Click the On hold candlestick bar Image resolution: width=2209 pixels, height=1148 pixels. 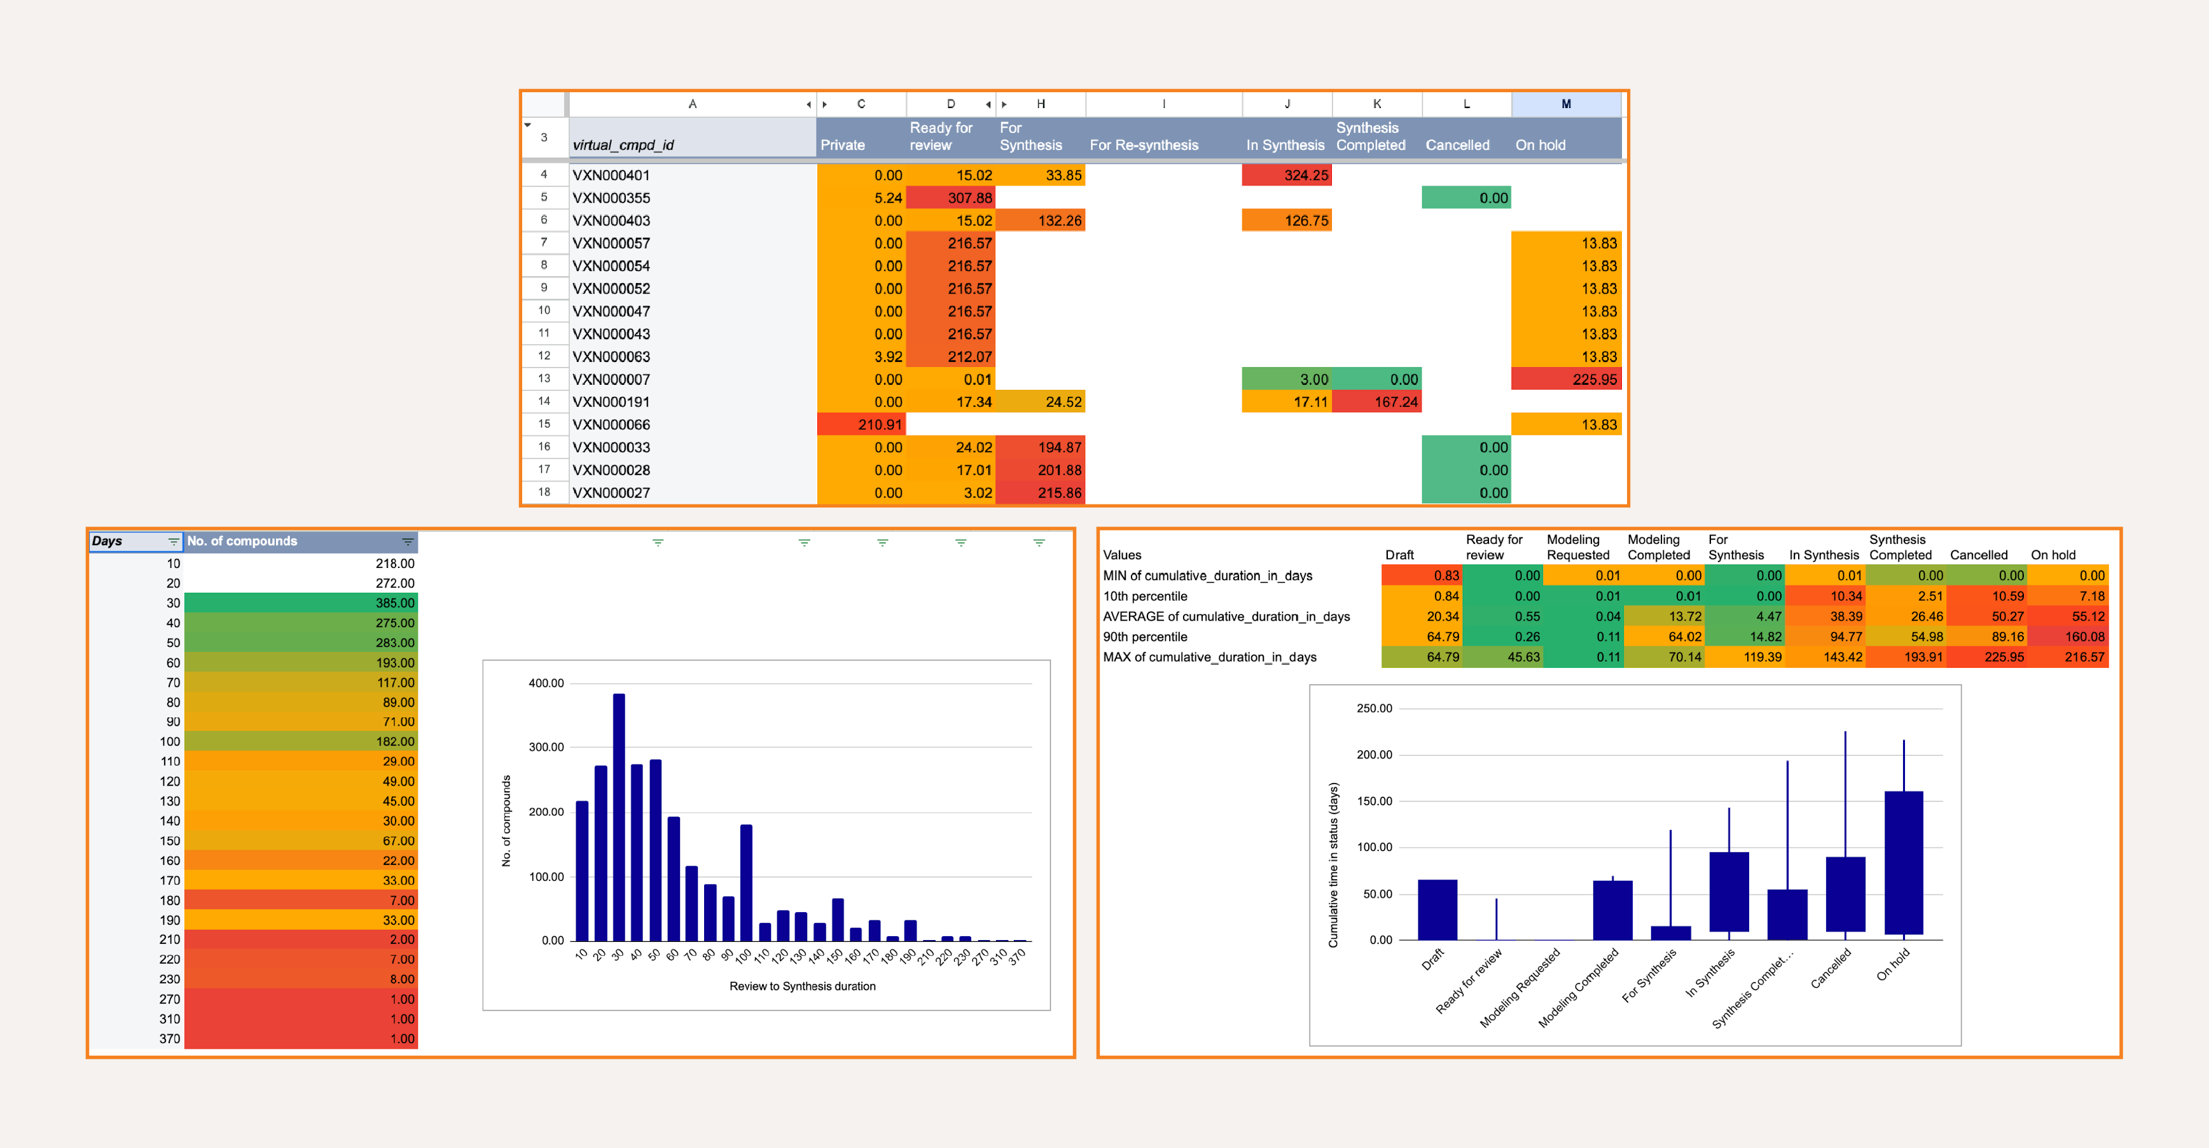pyautogui.click(x=1903, y=862)
